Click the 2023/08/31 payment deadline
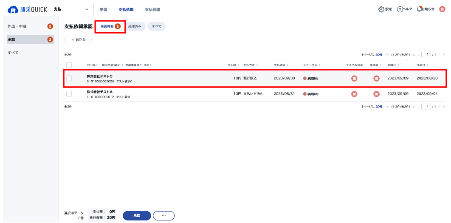 tap(284, 94)
